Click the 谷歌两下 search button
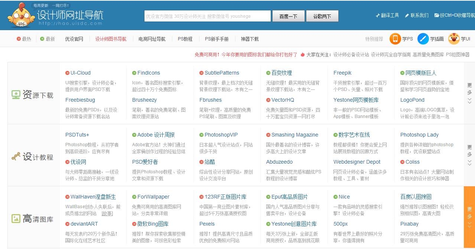The width and height of the screenshot is (475, 249). coord(322,16)
